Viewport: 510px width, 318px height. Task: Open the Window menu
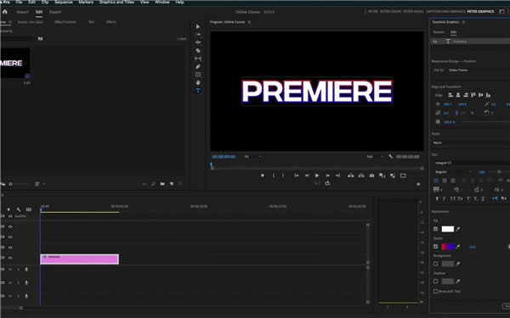[x=162, y=2]
